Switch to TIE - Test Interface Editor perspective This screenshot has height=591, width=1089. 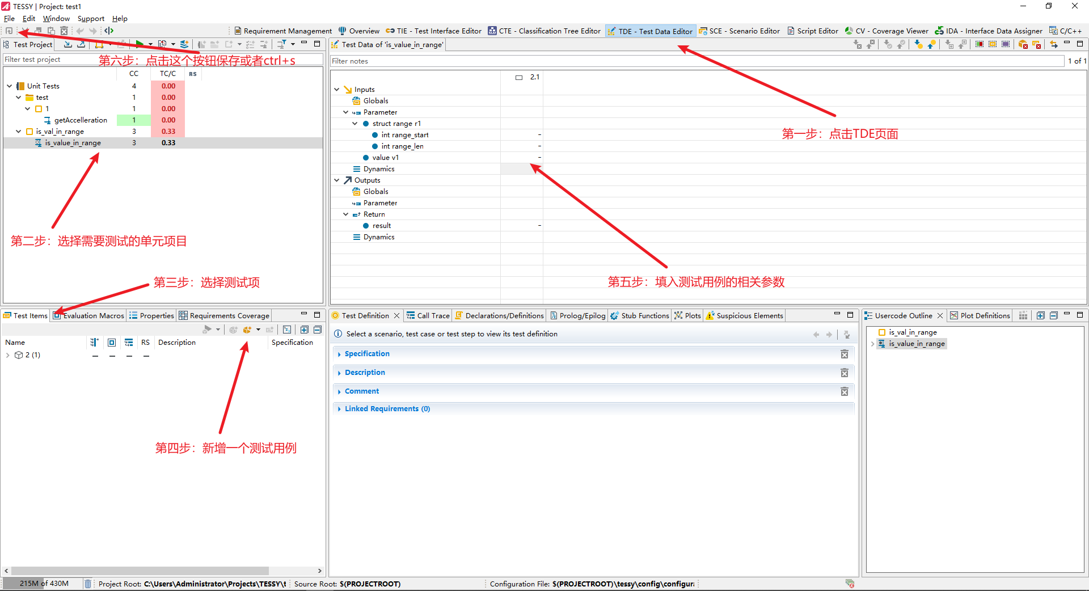coord(434,31)
